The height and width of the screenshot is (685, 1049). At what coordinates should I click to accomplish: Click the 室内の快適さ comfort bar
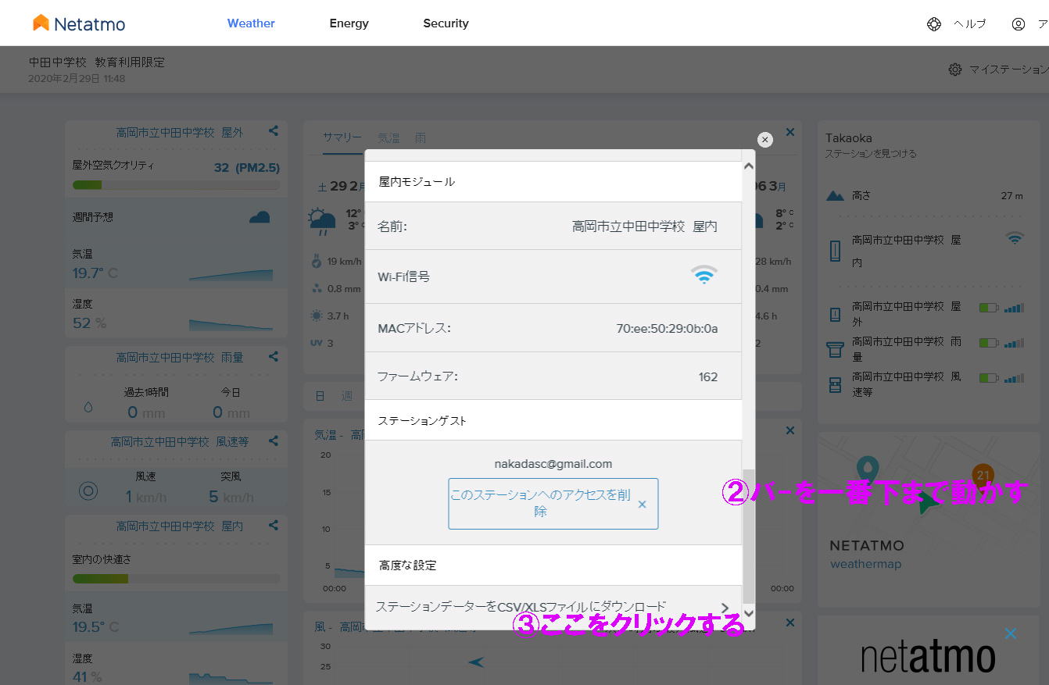176,579
